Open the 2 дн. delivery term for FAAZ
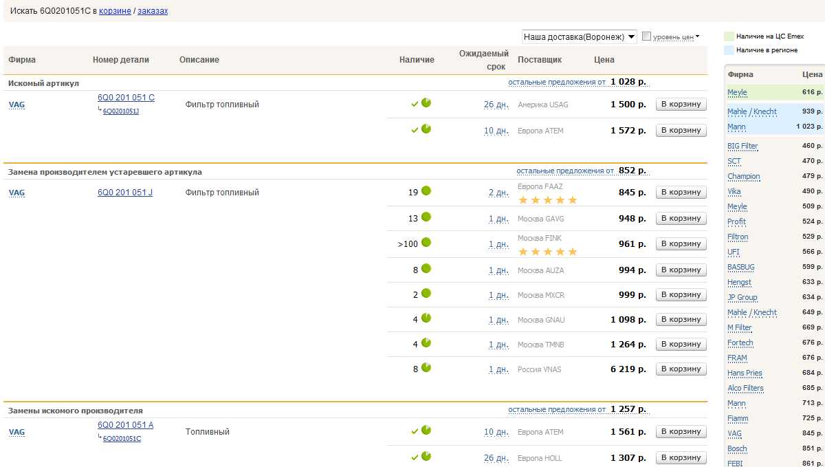Screen dimensions: 825x467 tap(498, 193)
